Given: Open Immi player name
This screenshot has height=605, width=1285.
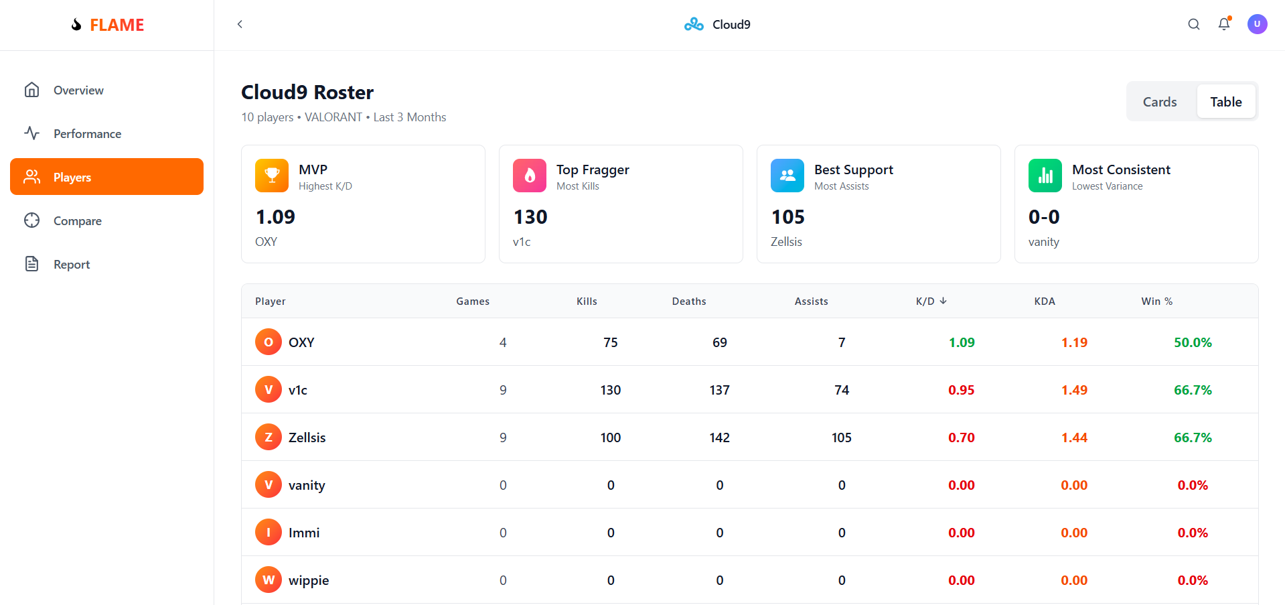Looking at the screenshot, I should (x=304, y=533).
